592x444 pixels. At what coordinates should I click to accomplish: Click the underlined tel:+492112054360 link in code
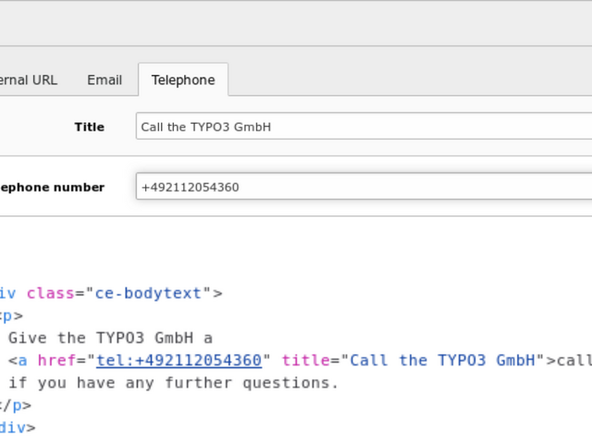179,360
